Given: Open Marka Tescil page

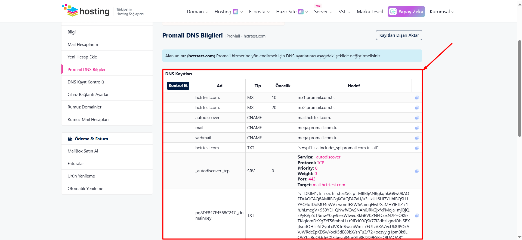Looking at the screenshot, I should (370, 12).
